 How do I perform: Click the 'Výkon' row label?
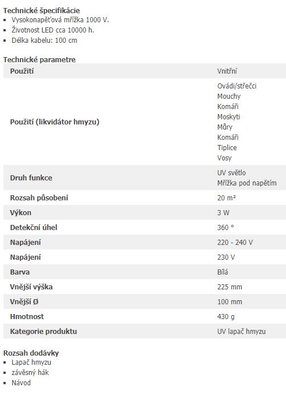(x=21, y=212)
